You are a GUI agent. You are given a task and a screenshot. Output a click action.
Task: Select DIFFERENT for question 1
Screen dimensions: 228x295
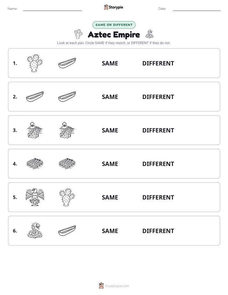158,64
